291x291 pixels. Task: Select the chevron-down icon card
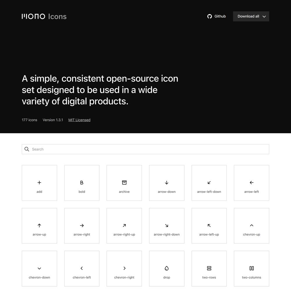click(39, 269)
